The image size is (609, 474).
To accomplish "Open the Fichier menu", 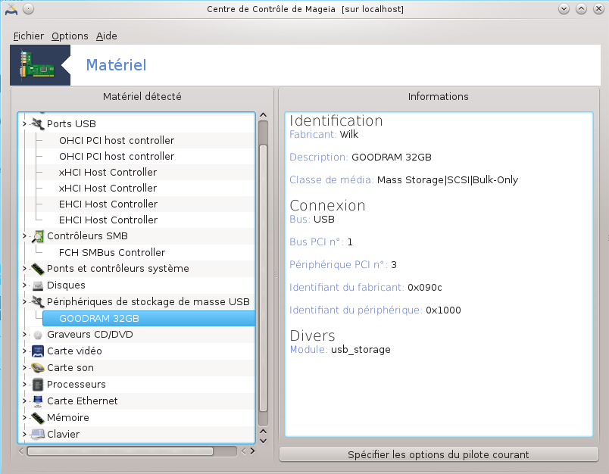I will (x=29, y=36).
